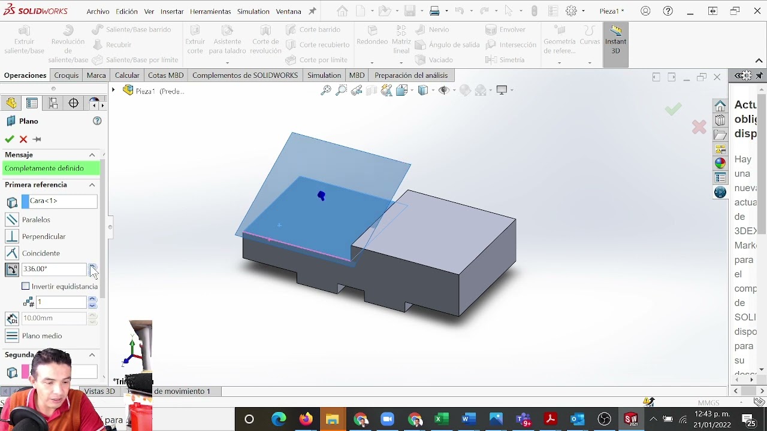Open the SOLIDWORKS Resources home tab
Image resolution: width=767 pixels, height=431 pixels.
click(720, 105)
